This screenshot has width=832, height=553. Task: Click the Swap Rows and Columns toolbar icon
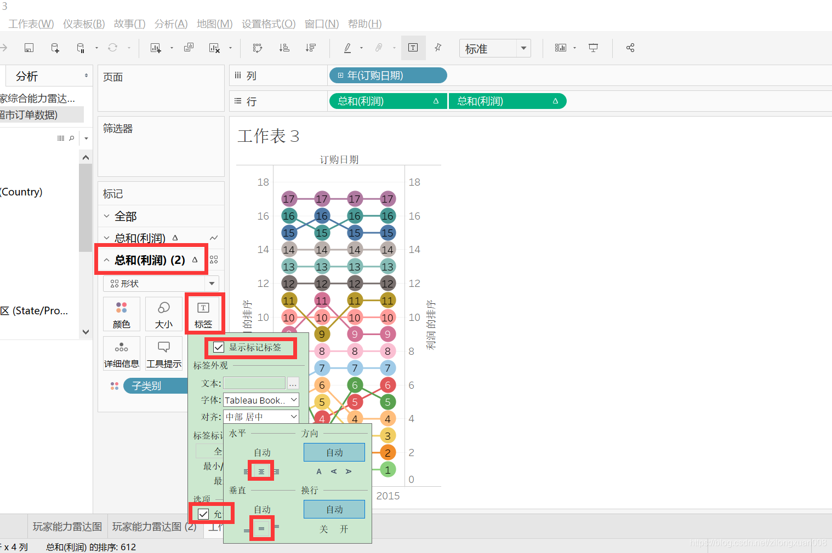click(x=257, y=48)
